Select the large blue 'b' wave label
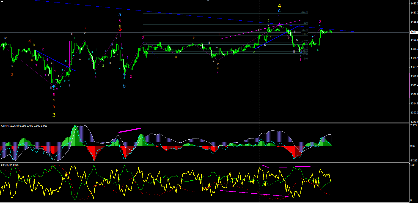Viewport: 418px width, 203px height. 124,86
